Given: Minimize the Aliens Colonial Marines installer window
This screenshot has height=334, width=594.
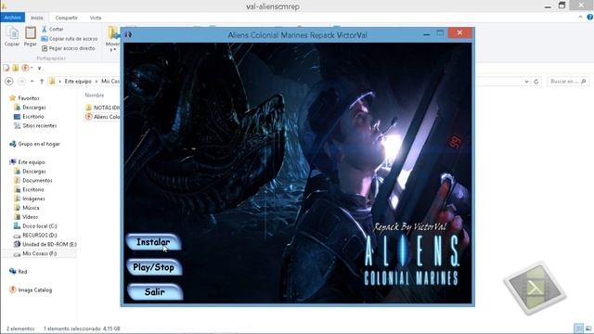Looking at the screenshot, I should (426, 33).
